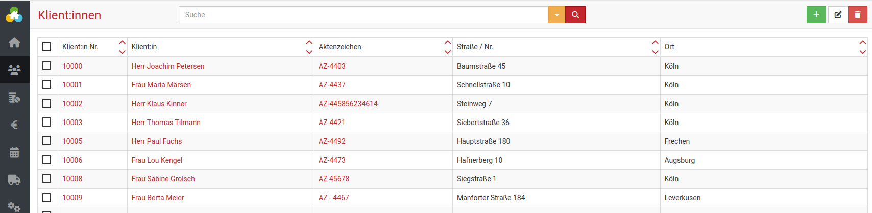Click the home icon in sidebar

tap(14, 43)
